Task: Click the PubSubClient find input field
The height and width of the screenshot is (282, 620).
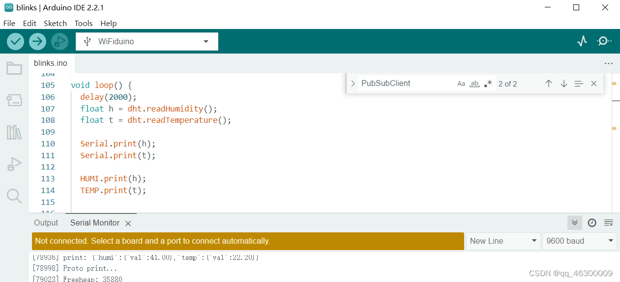Action: pyautogui.click(x=407, y=84)
